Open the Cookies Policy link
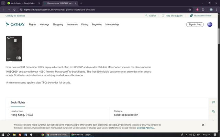Image resolution: width=220 pixels, height=137 pixels. (145, 128)
